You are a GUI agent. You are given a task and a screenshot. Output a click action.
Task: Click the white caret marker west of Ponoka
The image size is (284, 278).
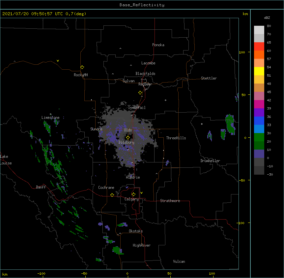point(120,49)
